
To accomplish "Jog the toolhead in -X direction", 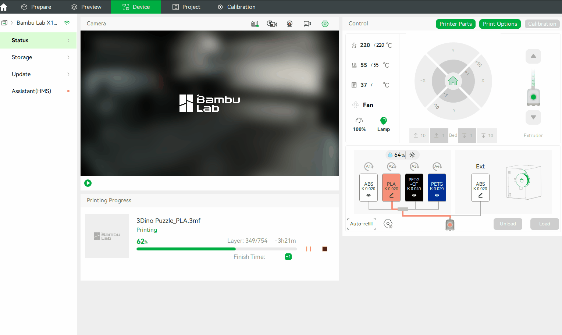I will point(423,81).
